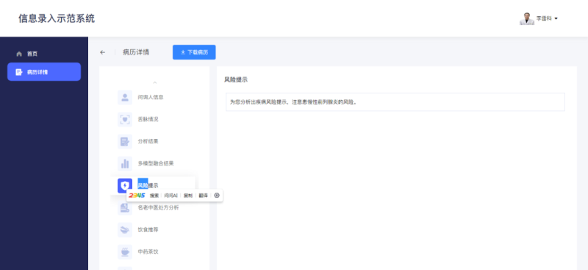Click the 问询人信息 person icon

[125, 97]
